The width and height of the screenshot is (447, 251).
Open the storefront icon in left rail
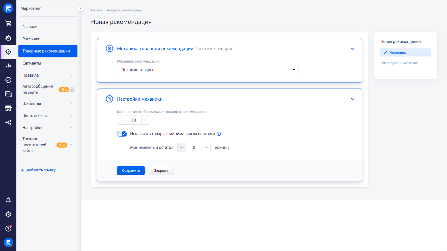pos(8,108)
